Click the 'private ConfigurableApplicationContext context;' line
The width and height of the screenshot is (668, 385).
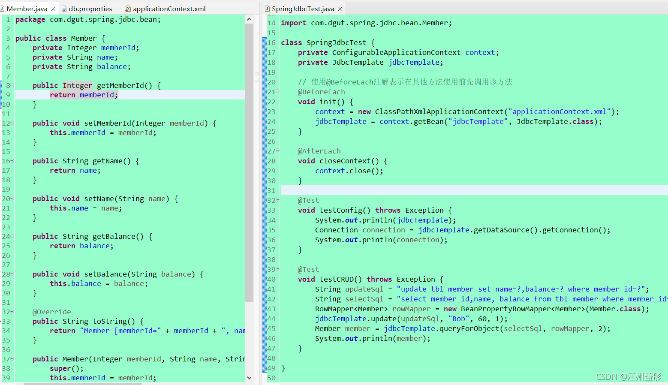pos(398,52)
